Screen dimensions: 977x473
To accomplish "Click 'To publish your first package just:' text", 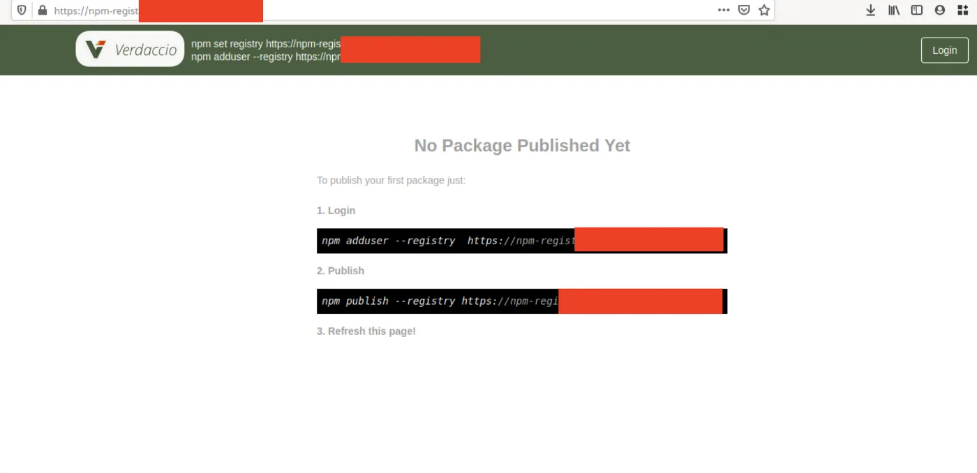I will (391, 181).
